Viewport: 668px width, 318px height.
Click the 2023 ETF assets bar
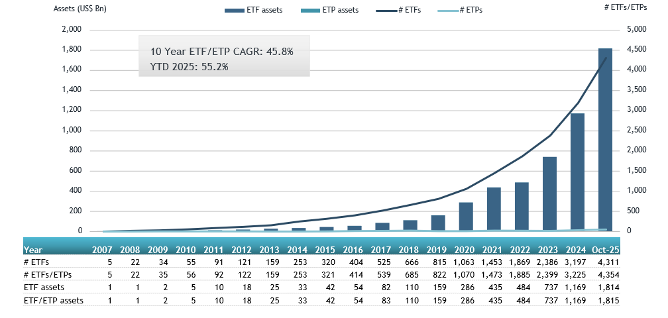(x=549, y=194)
